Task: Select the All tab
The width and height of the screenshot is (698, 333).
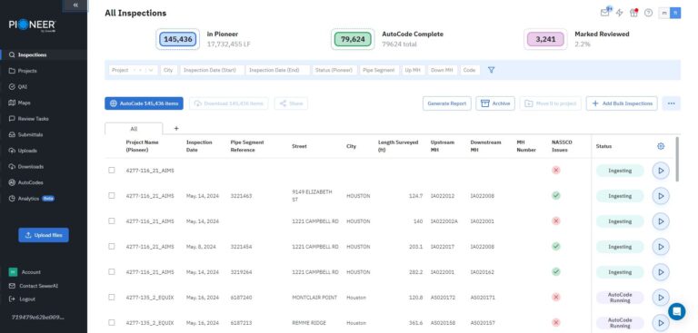Action: pos(134,129)
